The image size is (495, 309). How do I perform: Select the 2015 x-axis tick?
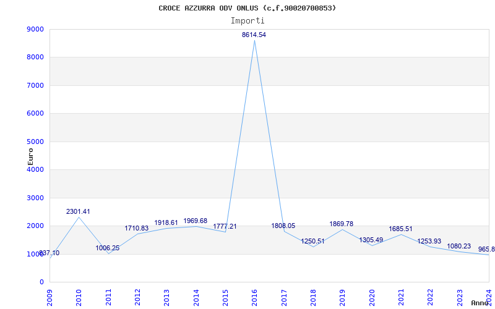click(225, 298)
